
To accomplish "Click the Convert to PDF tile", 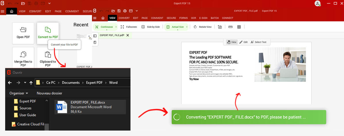I will coord(48,33).
